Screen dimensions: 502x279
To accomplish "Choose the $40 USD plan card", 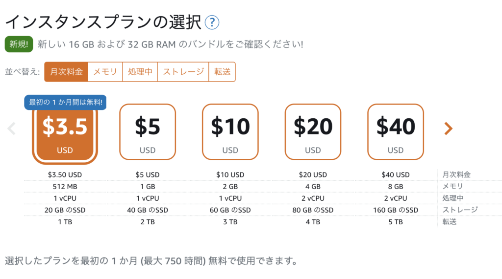I will 396,132.
